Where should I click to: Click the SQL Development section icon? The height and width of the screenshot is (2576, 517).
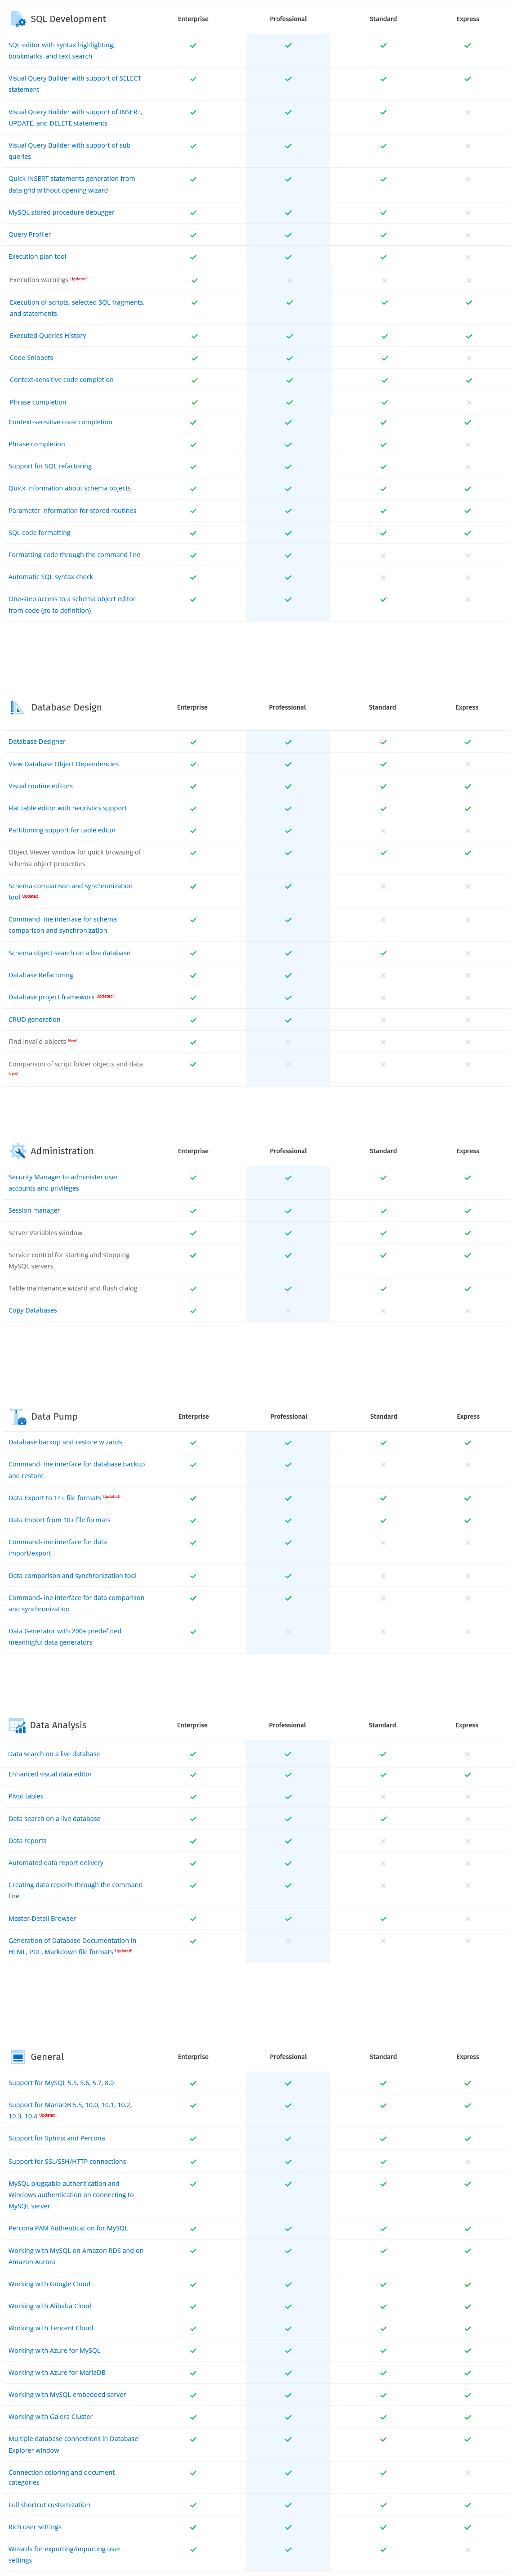click(x=17, y=19)
